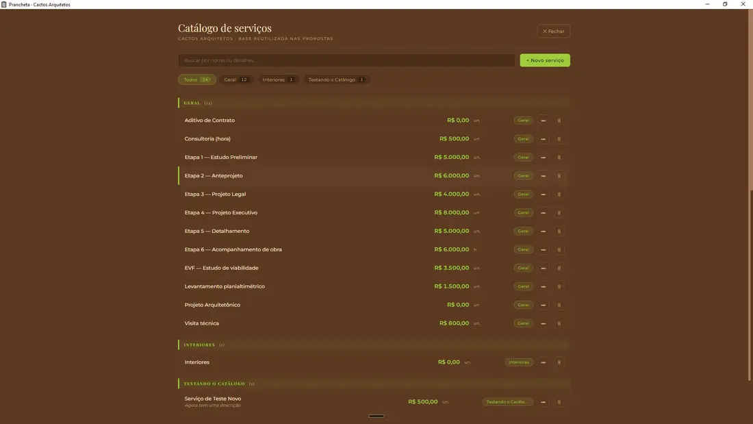Click dash edit icon on Etapa 1 — Estudo Preliminar
This screenshot has width=753, height=424.
[x=543, y=157]
